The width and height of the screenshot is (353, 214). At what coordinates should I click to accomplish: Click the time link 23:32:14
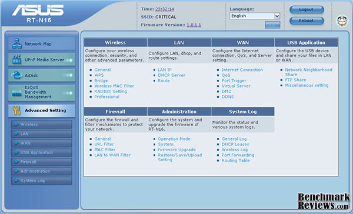tap(165, 9)
